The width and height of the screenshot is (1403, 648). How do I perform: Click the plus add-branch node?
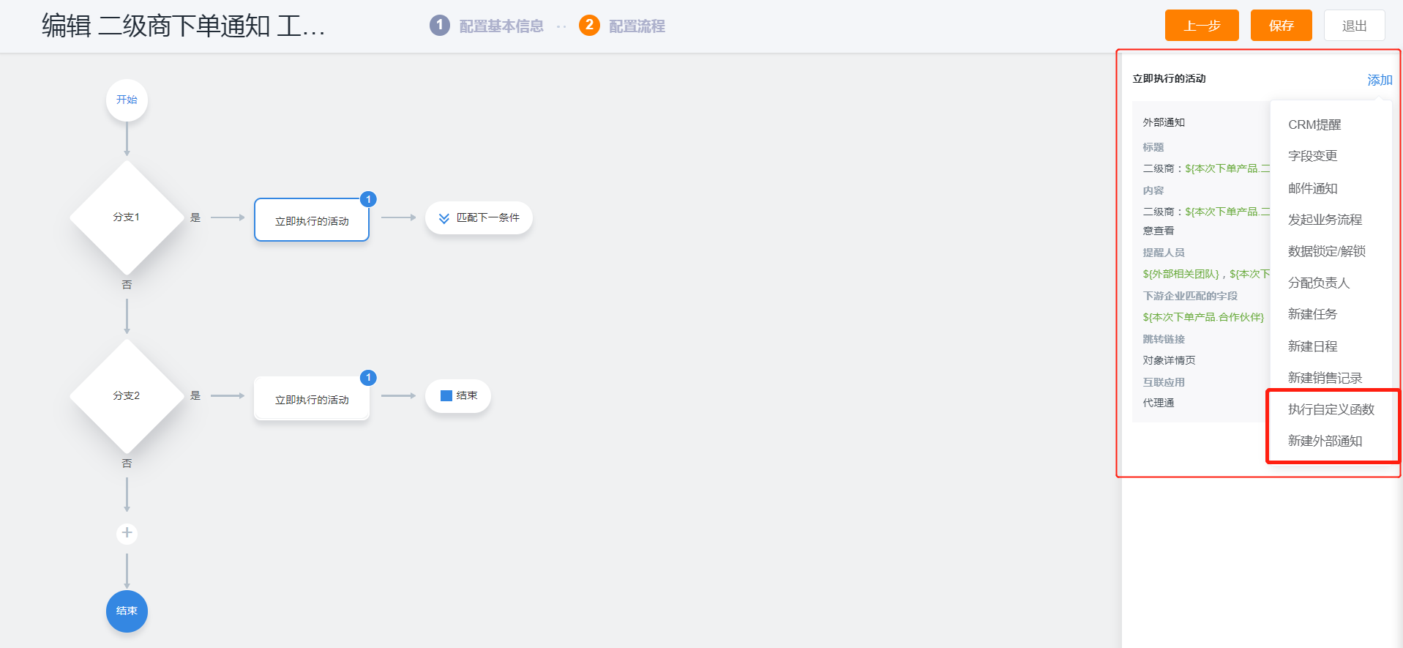[x=127, y=532]
